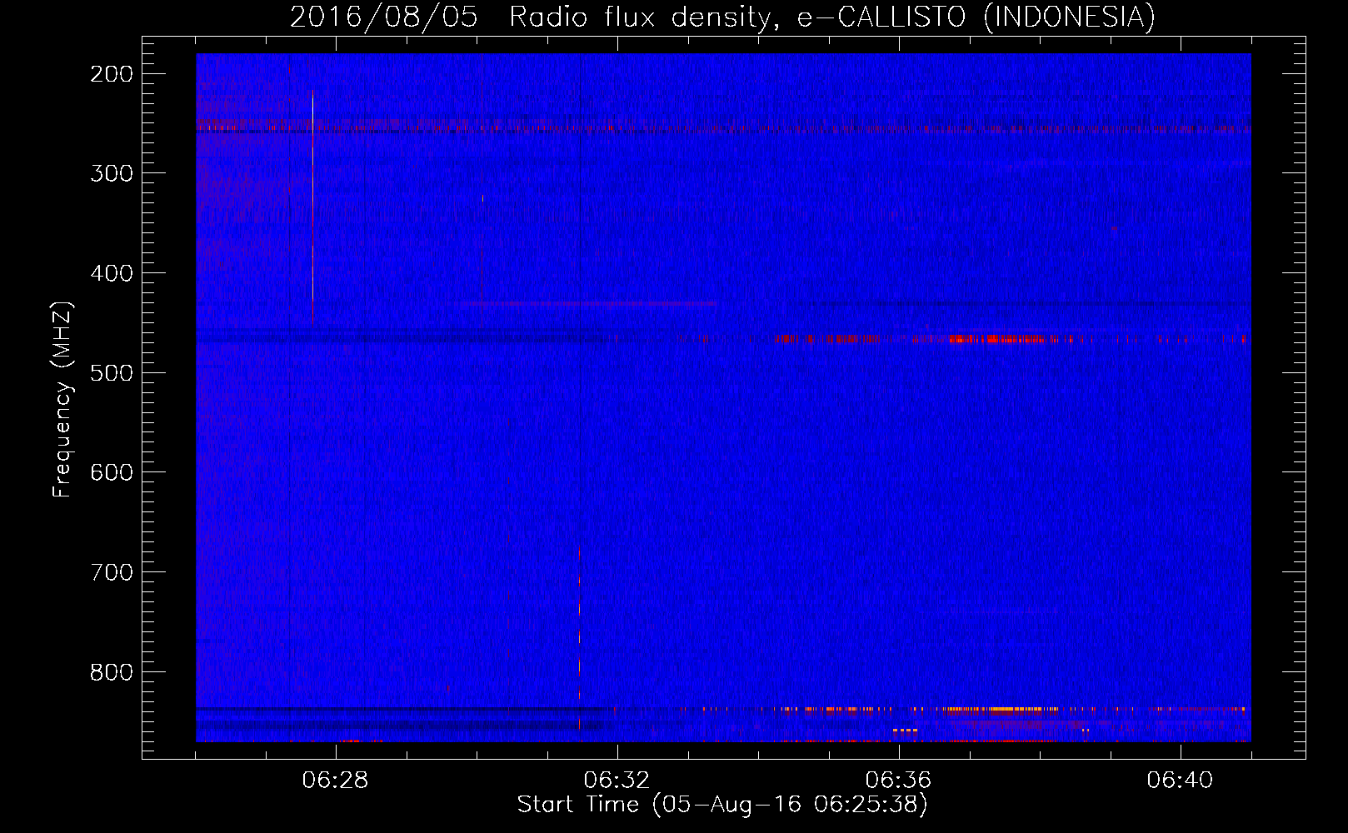Click the 06:36 time tick label

[899, 780]
